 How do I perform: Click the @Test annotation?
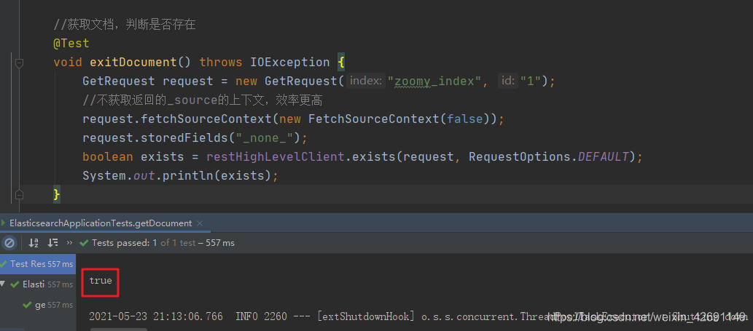point(71,44)
